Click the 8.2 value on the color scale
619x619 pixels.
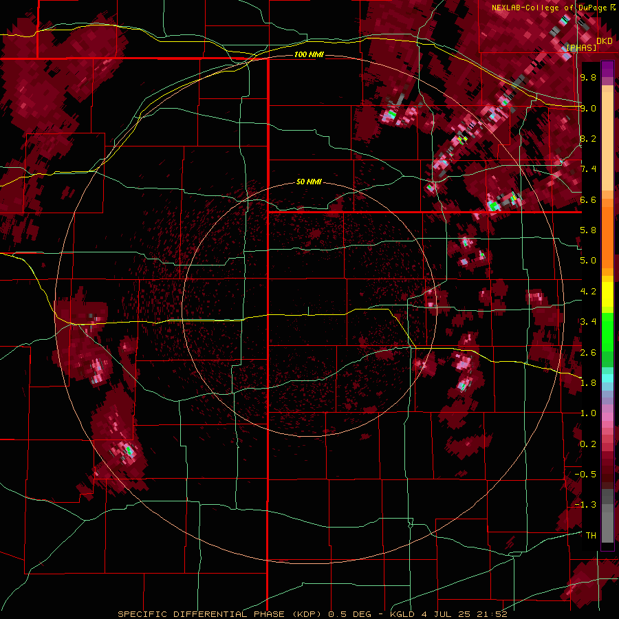click(x=588, y=138)
